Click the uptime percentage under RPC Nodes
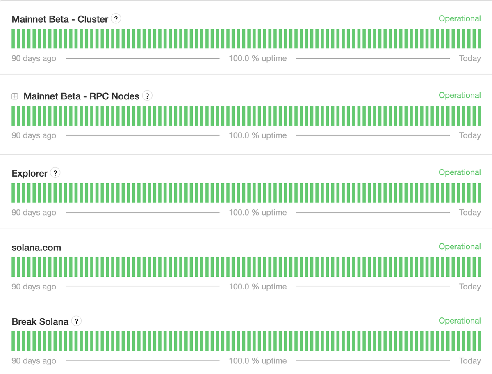The width and height of the screenshot is (492, 374). [x=257, y=135]
